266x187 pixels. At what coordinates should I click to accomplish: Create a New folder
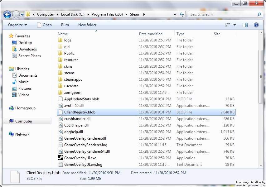click(x=87, y=25)
